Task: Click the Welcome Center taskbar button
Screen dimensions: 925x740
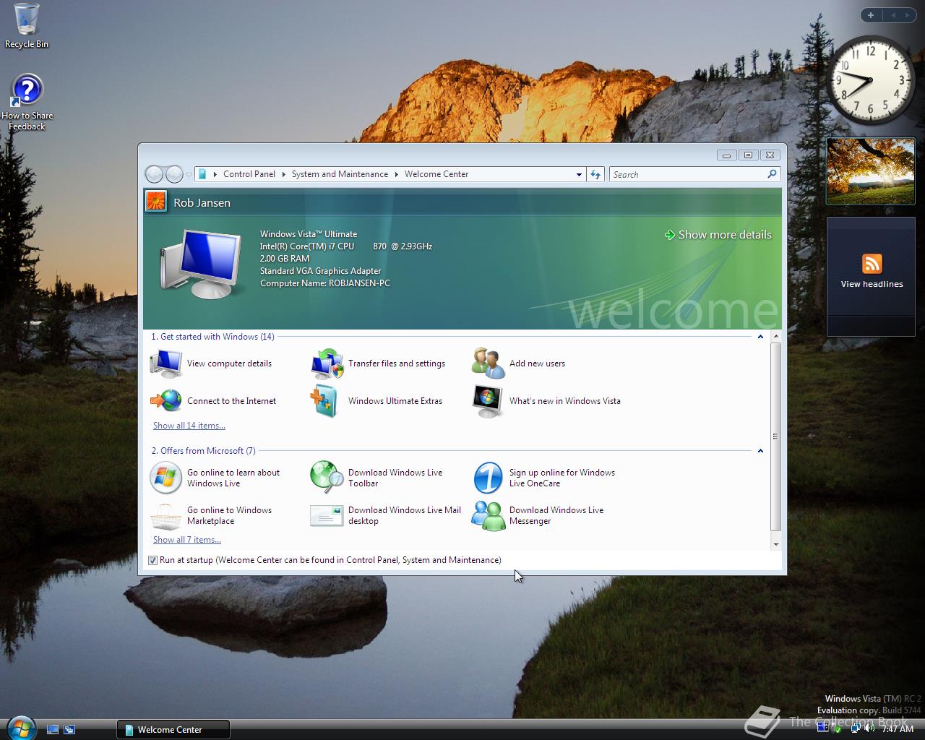Action: point(173,730)
